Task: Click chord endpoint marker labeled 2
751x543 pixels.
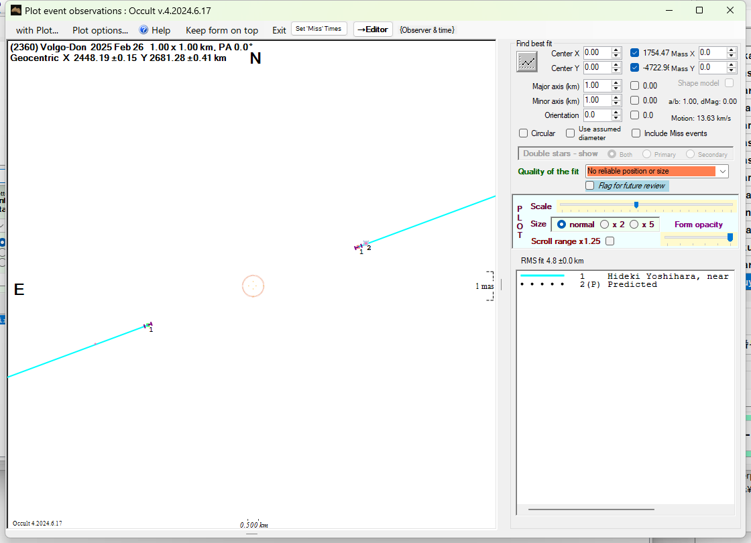Action: [365, 244]
